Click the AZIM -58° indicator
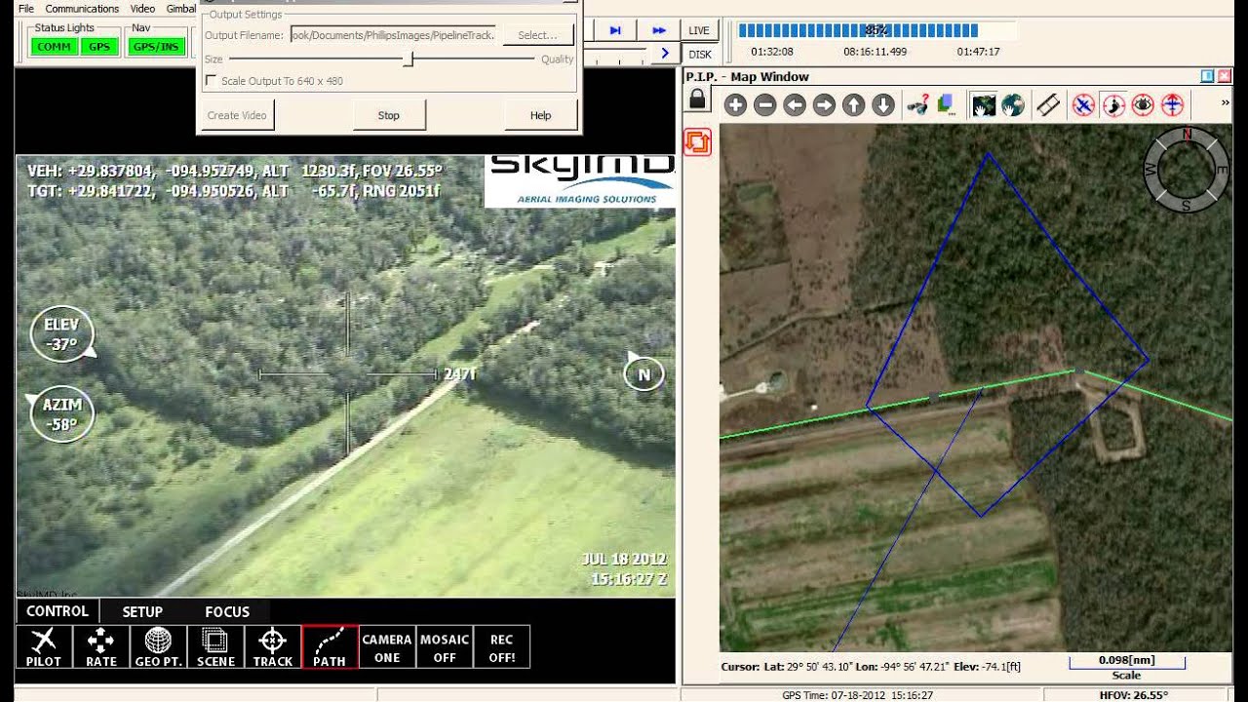Screen dimensions: 1248x702 point(62,414)
